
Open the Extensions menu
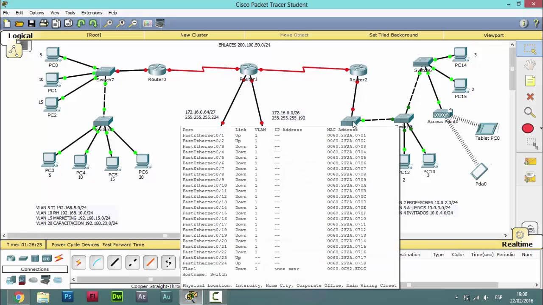pos(92,13)
